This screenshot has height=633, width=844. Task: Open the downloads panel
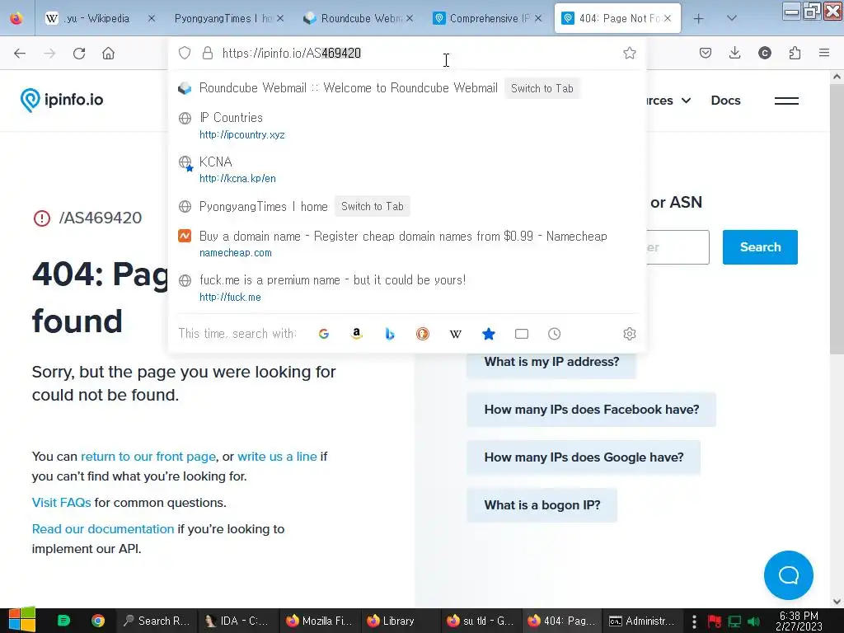click(x=734, y=53)
